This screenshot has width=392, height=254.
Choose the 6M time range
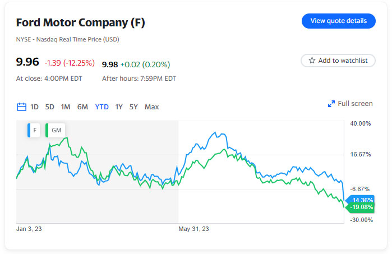82,107
